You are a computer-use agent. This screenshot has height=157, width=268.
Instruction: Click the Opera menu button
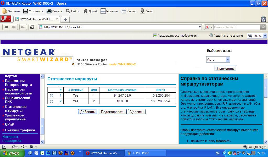(x=6, y=19)
